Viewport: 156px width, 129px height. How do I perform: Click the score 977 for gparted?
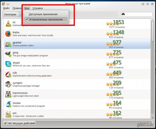tap(117, 42)
